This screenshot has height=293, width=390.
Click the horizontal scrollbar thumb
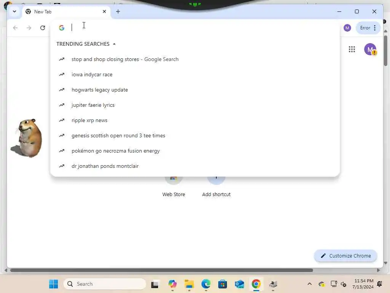click(x=161, y=270)
